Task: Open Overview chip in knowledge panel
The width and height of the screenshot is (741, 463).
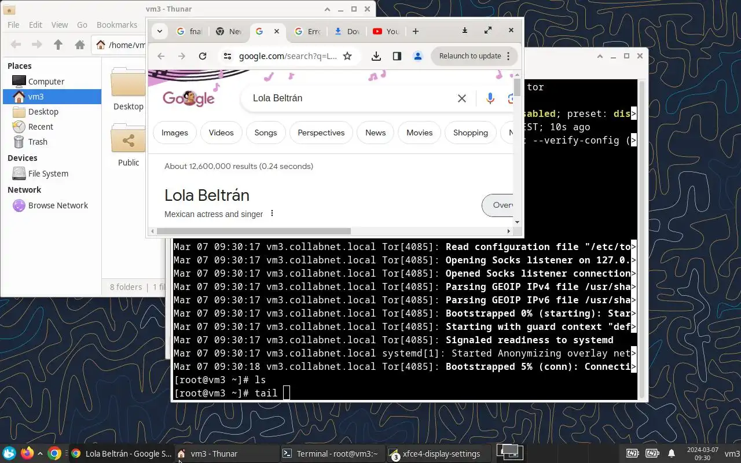Action: [498, 205]
